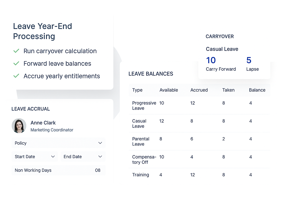Click "Casual Leave" in the Carryover card
The image size is (282, 197).
tap(222, 49)
